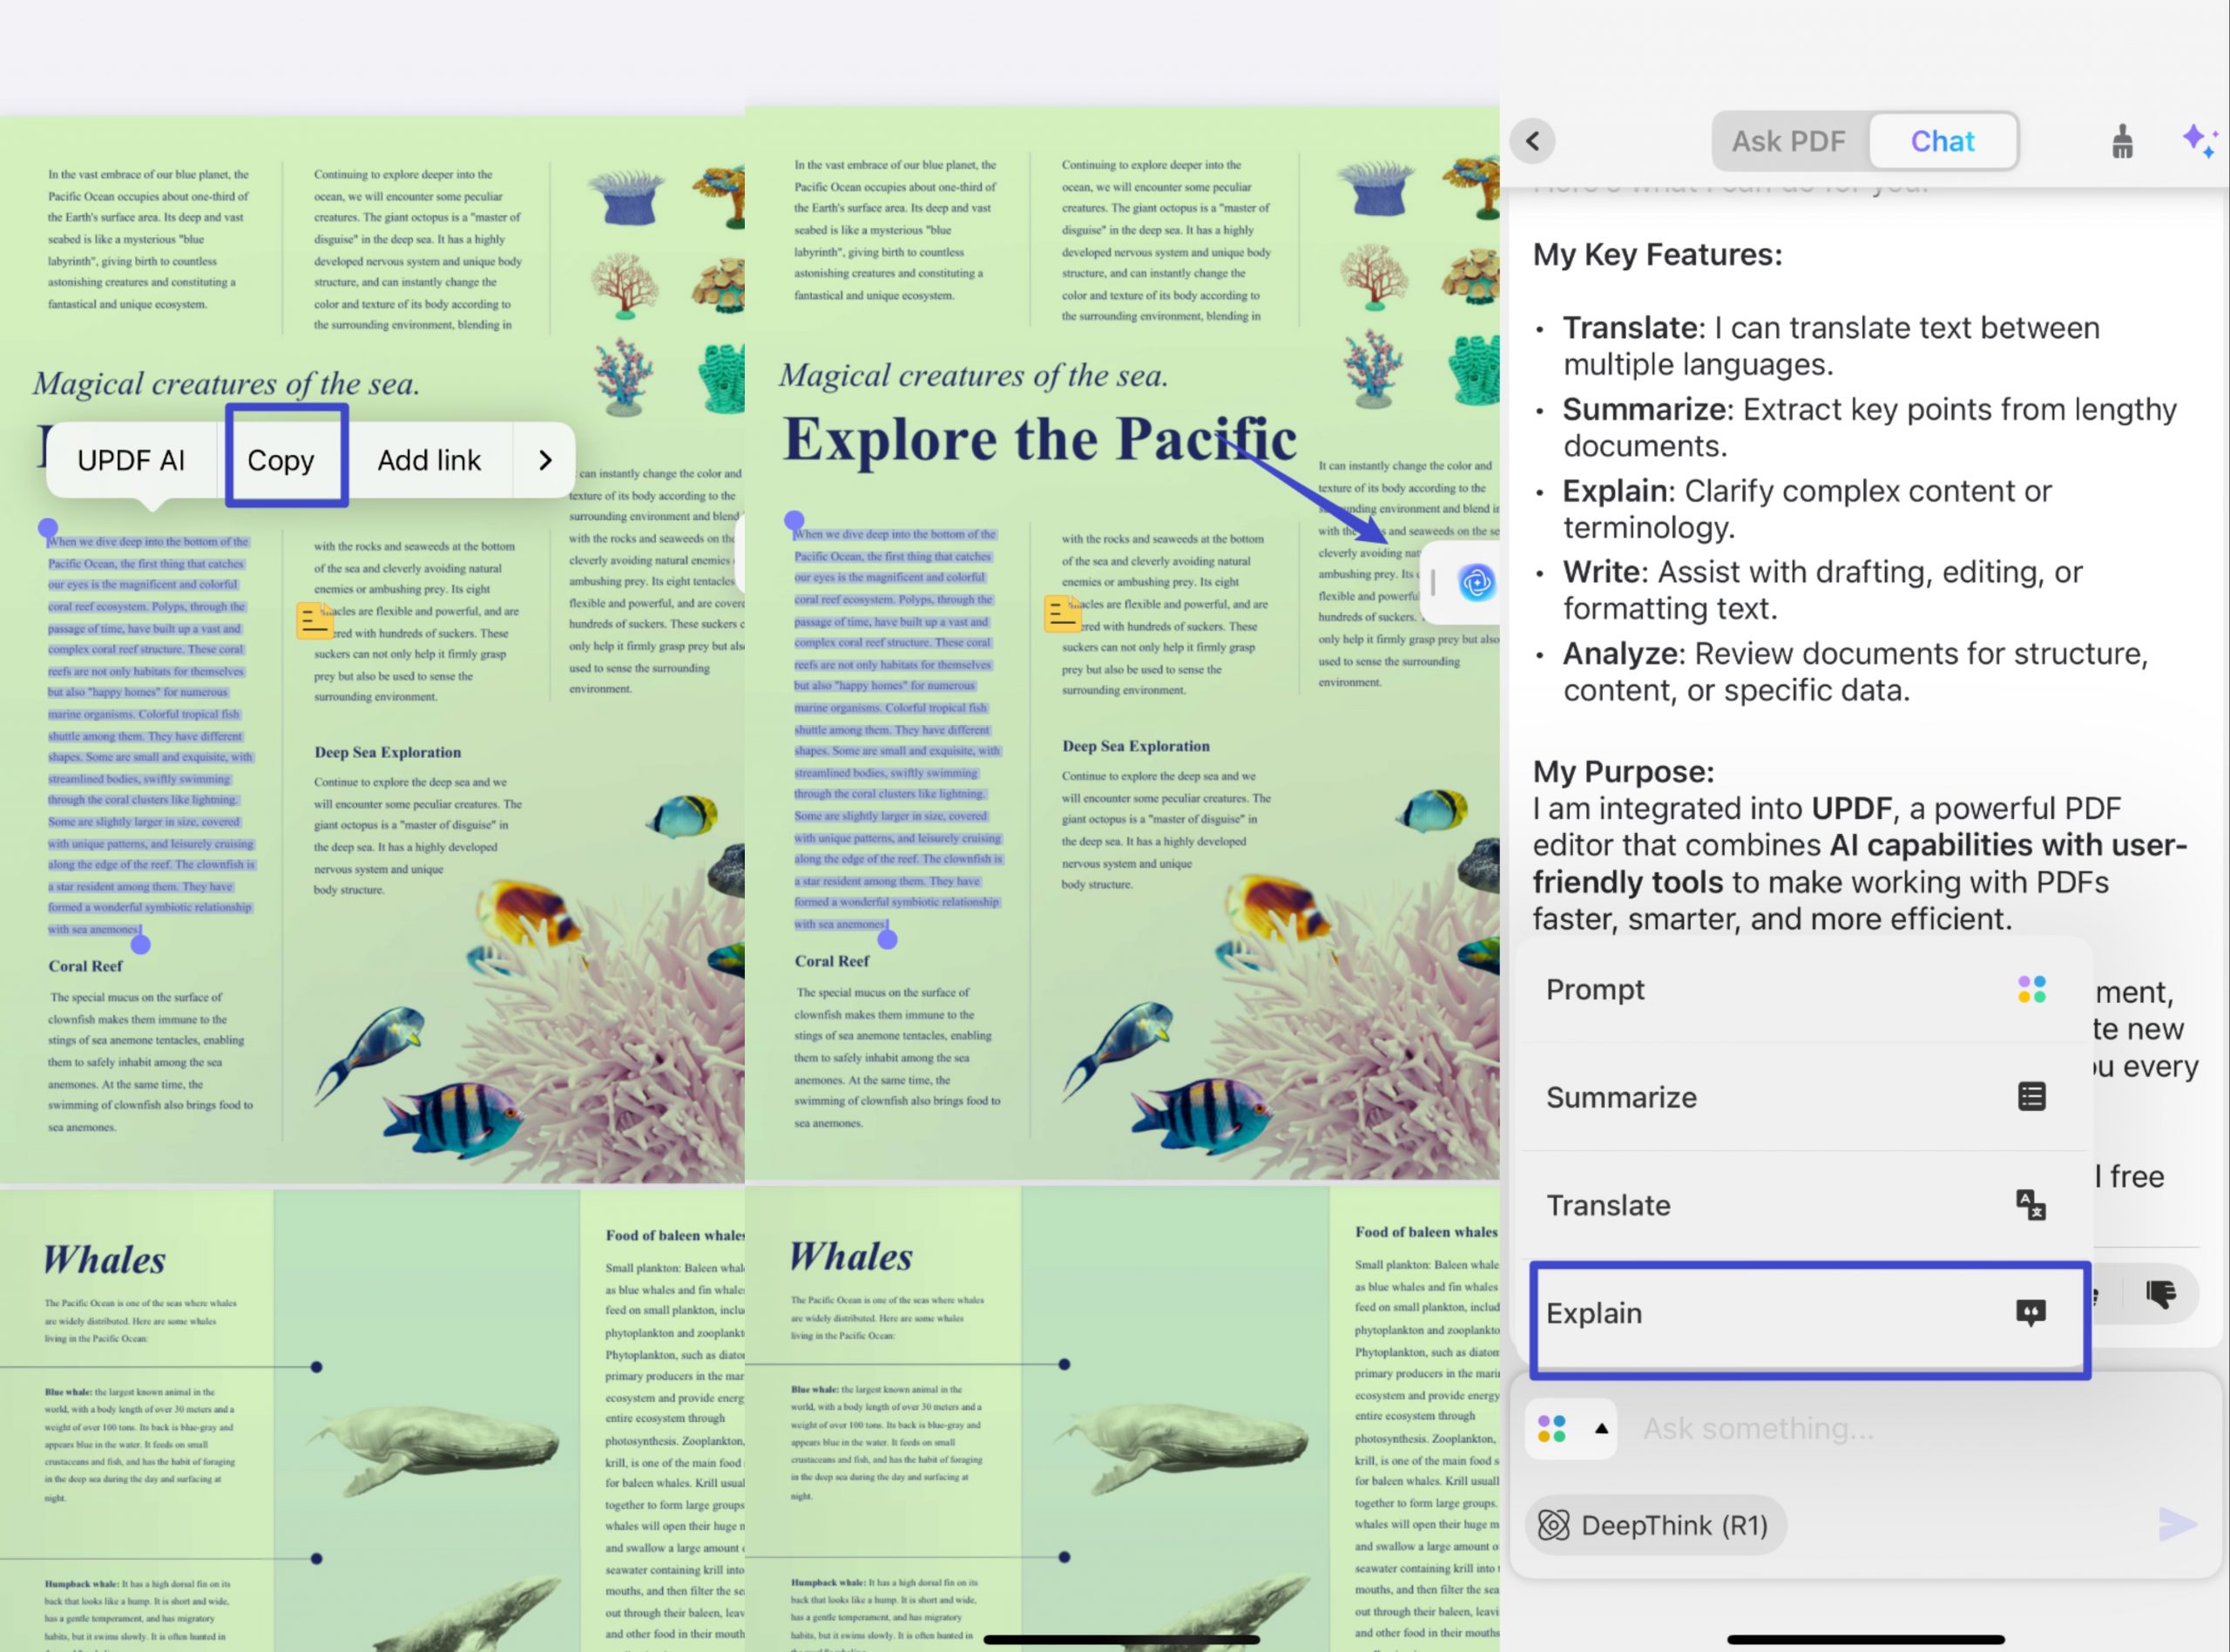
Task: Tap the selection end handle in middle document
Action: click(x=888, y=939)
